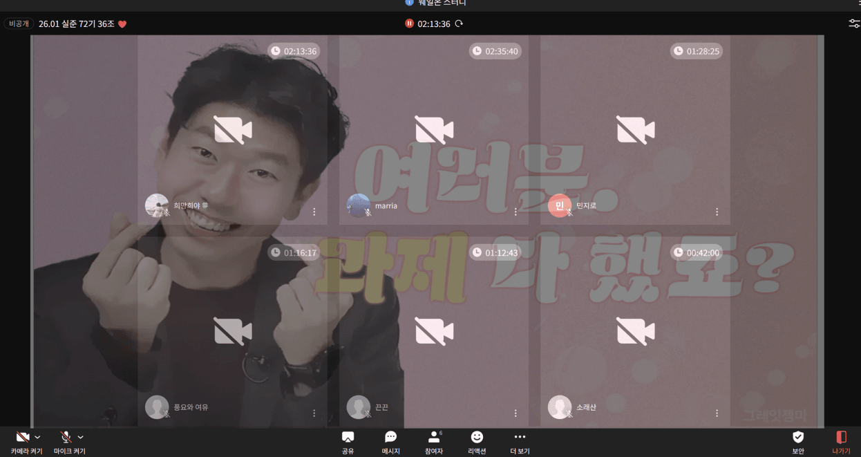Open More menu (더 보기)
Viewport: 861px width, 457px height.
[x=520, y=442]
